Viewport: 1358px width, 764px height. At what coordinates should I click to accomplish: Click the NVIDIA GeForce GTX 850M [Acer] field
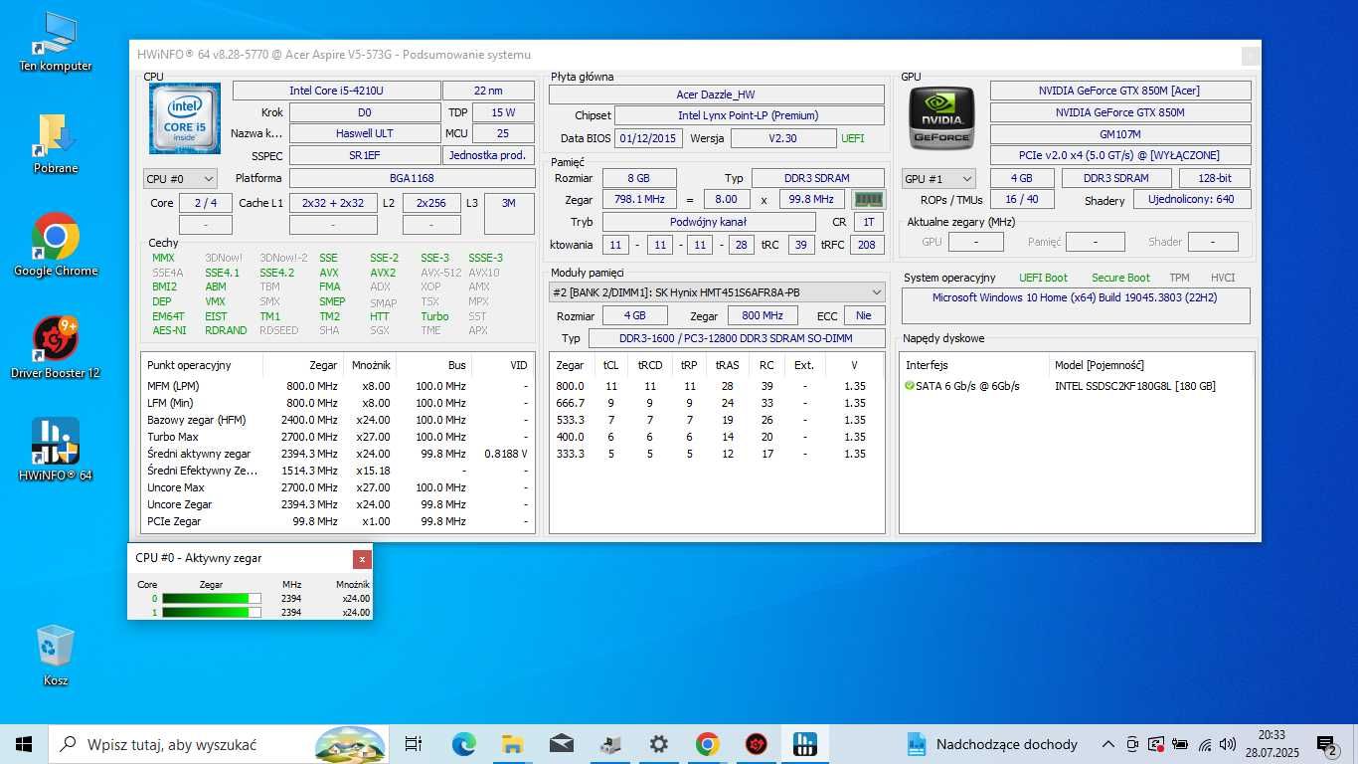click(1120, 91)
